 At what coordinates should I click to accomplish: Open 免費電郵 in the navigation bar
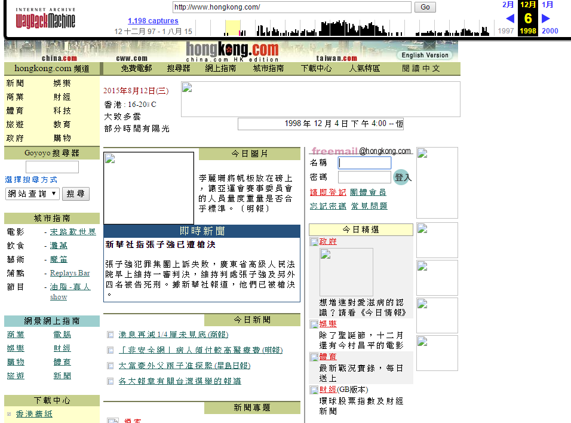click(x=136, y=69)
